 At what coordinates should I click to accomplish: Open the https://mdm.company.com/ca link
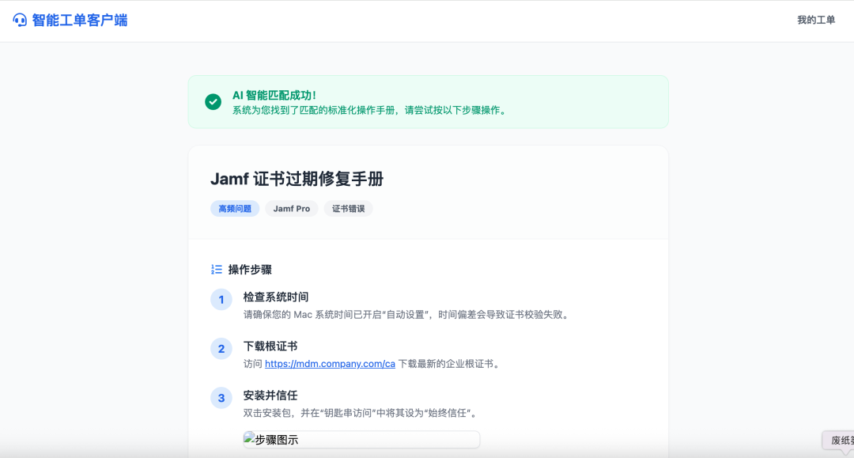[330, 364]
